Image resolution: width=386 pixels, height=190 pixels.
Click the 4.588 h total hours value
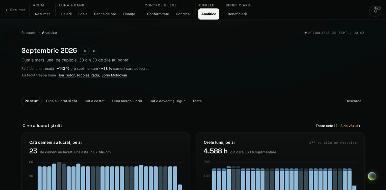click(x=216, y=151)
